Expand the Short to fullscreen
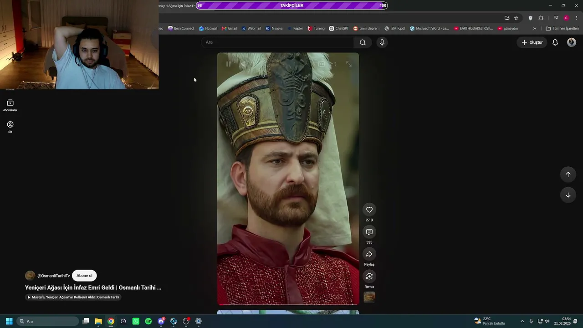The image size is (583, 328). pos(349,64)
